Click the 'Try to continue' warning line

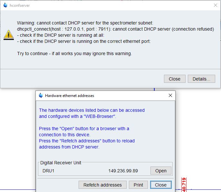click(x=74, y=53)
